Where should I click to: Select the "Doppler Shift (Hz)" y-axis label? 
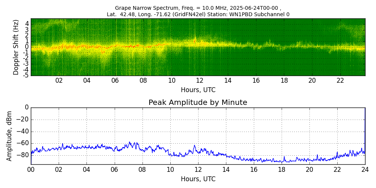tap(16, 47)
